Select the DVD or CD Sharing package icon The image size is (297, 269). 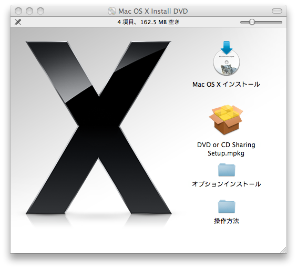click(226, 120)
